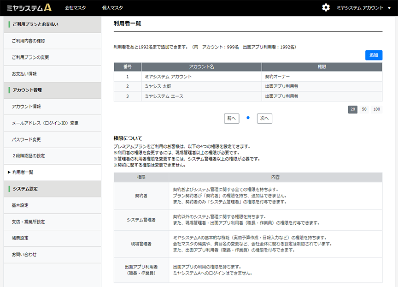This screenshot has width=398, height=287.
Task: Select row ミヤシス 太郎
Action: (x=248, y=86)
